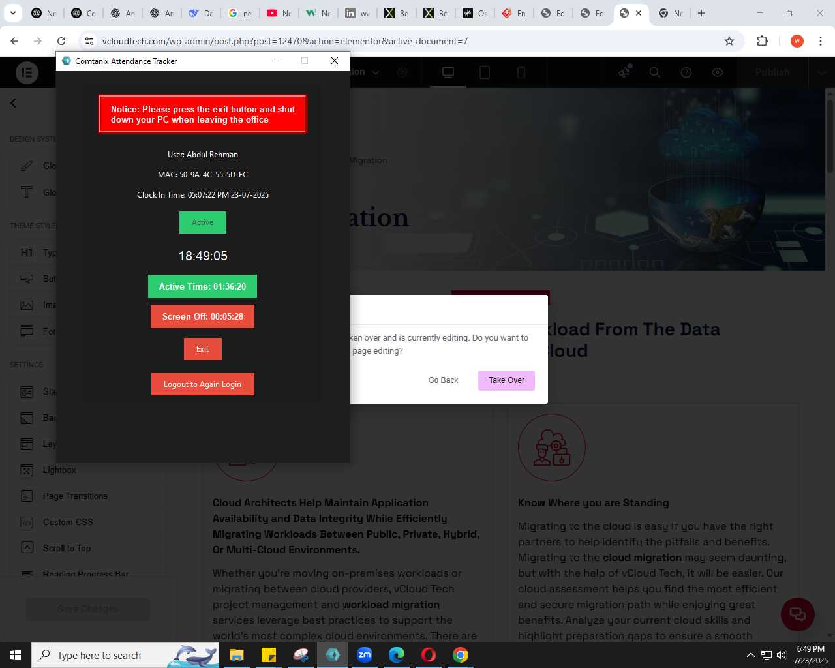Click the Typography H1 icon
The image size is (835, 668).
tap(27, 252)
